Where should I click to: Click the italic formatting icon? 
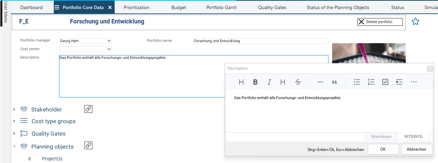[269, 82]
